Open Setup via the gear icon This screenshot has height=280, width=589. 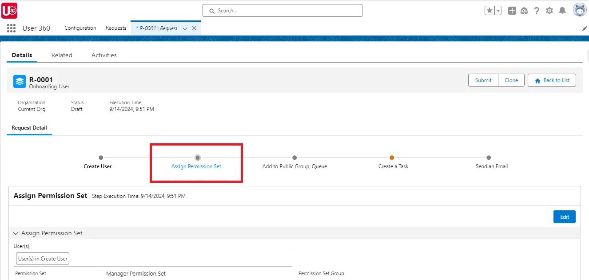coord(549,10)
